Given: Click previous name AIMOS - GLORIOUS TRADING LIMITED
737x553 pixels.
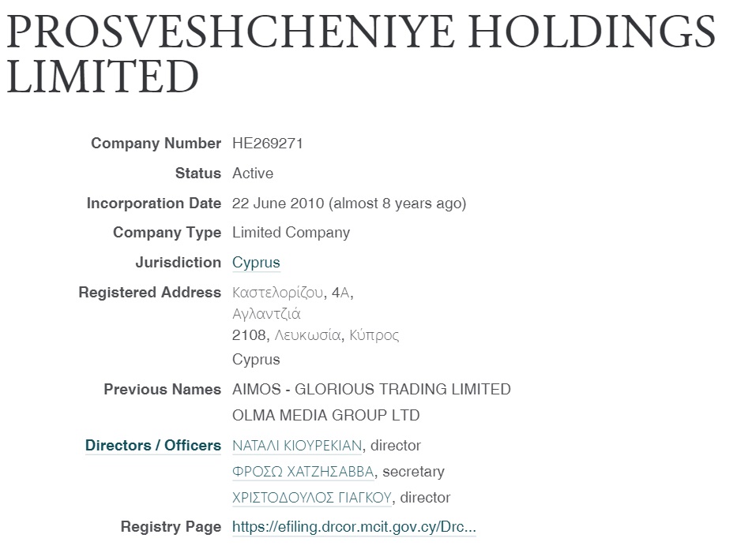Looking at the screenshot, I should click(x=371, y=389).
